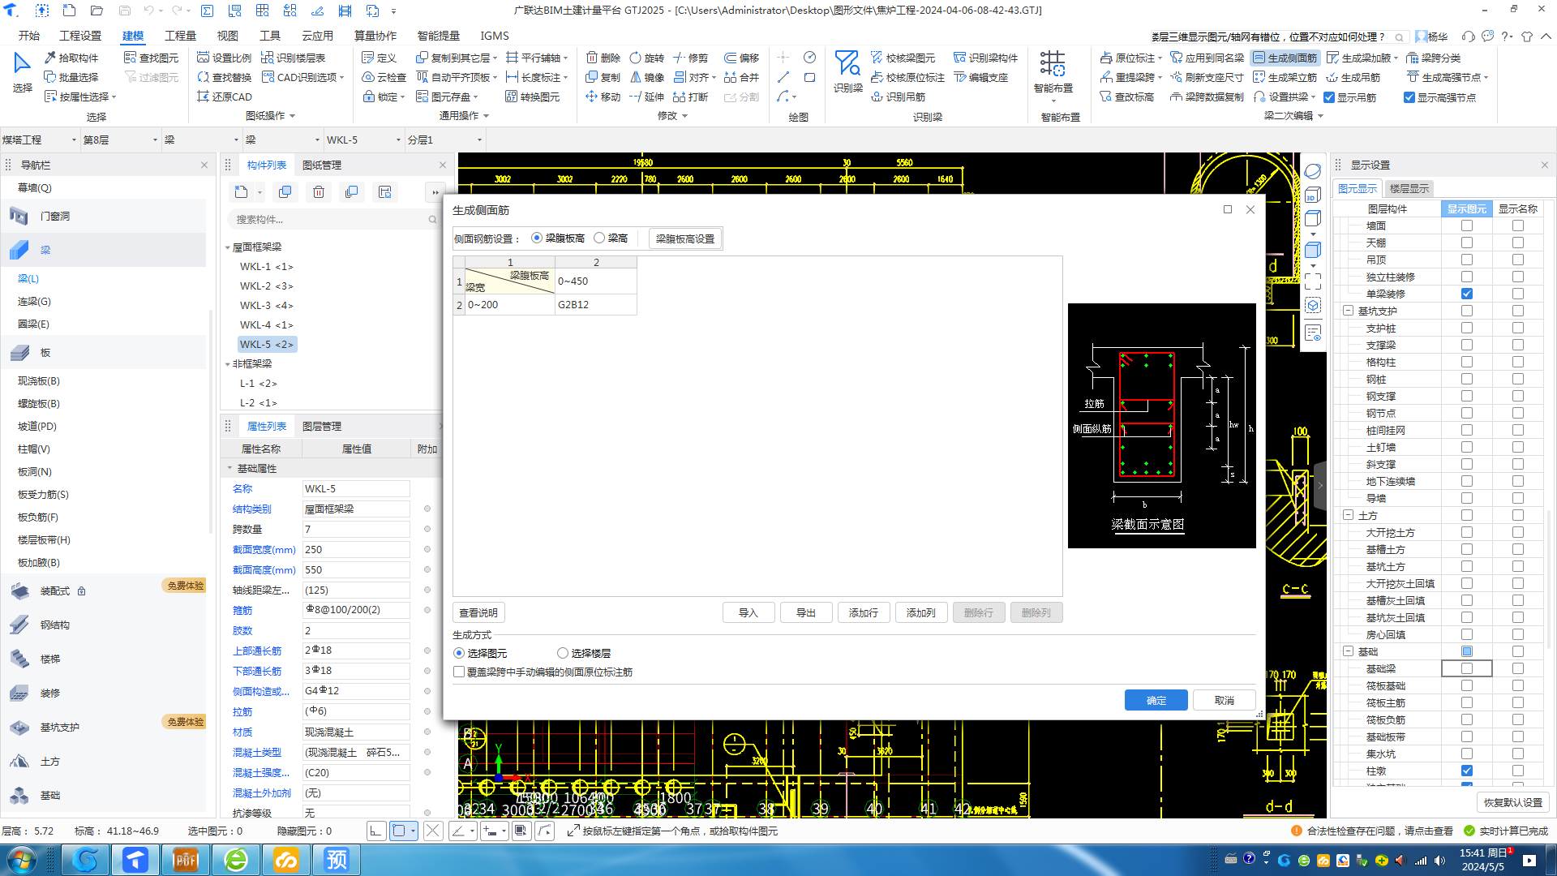Select the 移动 tool
Viewport: 1557px width, 876px height.
click(603, 97)
